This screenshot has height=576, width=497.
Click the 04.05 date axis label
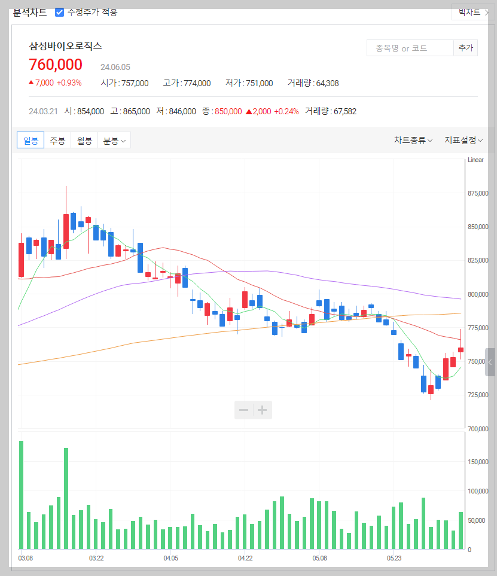tap(171, 558)
